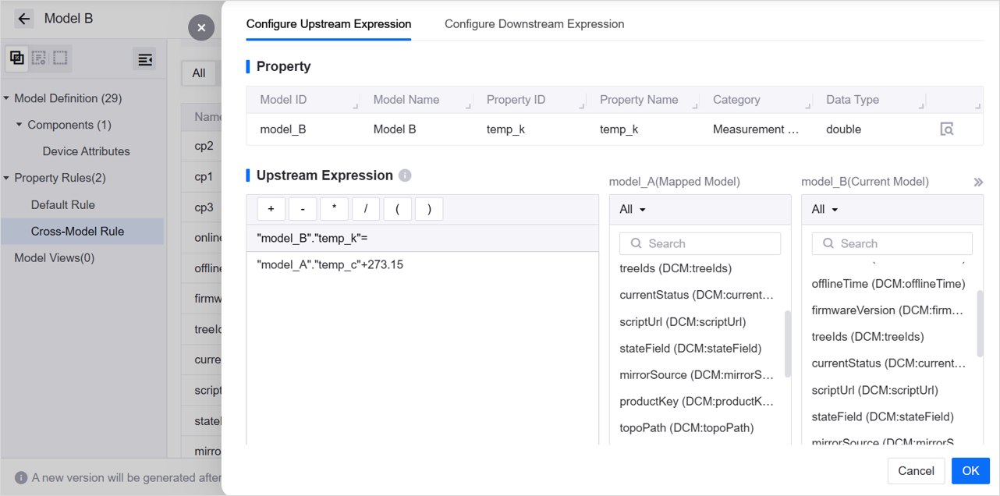Collapse the model_B panel with the double-chevron icon
The width and height of the screenshot is (1000, 496).
(x=979, y=181)
